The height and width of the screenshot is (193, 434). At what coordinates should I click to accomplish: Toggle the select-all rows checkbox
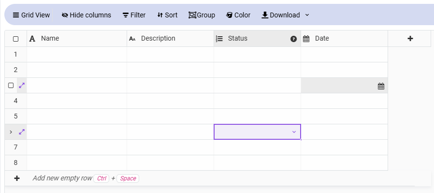coord(16,39)
